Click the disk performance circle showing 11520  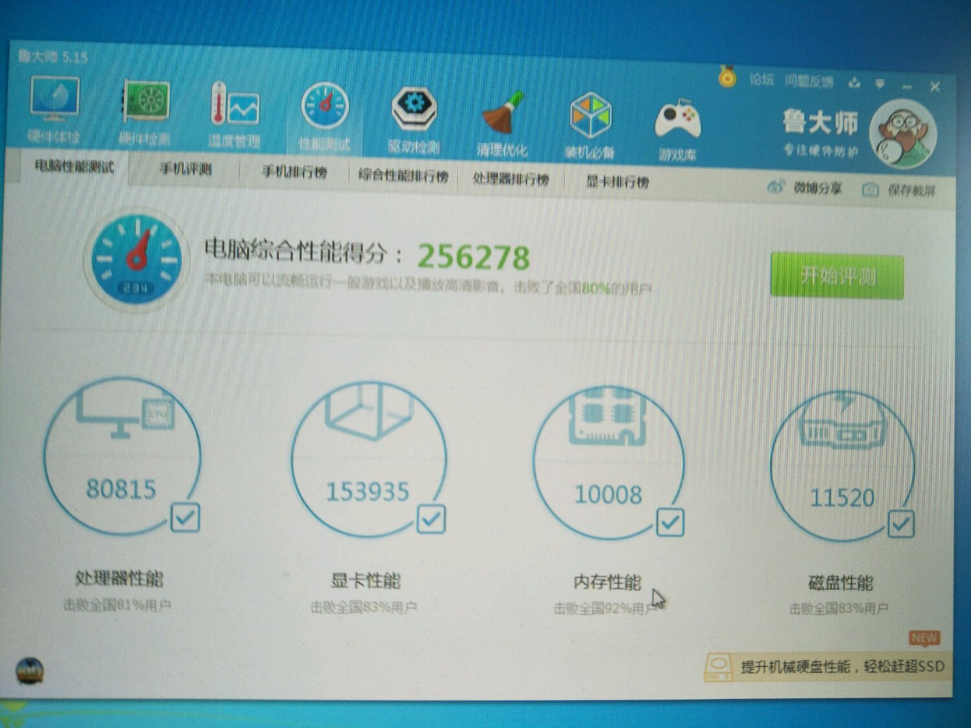pyautogui.click(x=842, y=466)
